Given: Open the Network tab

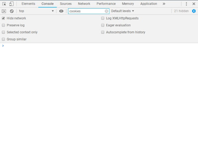Looking at the screenshot, I should (84, 4).
